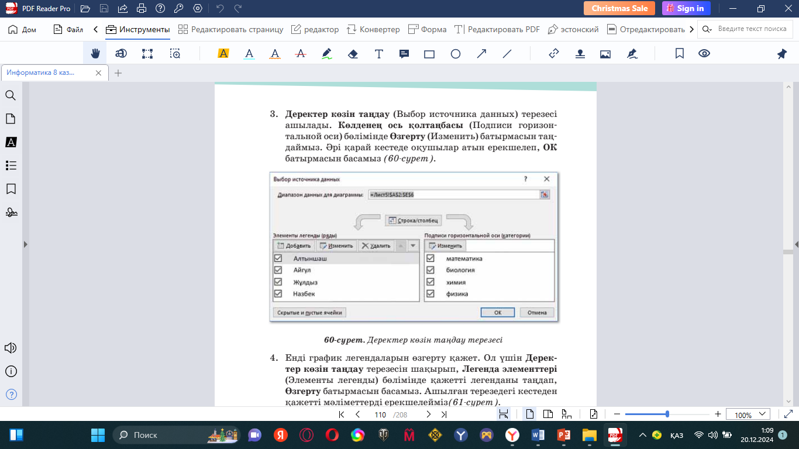Switch to two-page view mode
Screen dimensions: 799x449
pos(548,415)
